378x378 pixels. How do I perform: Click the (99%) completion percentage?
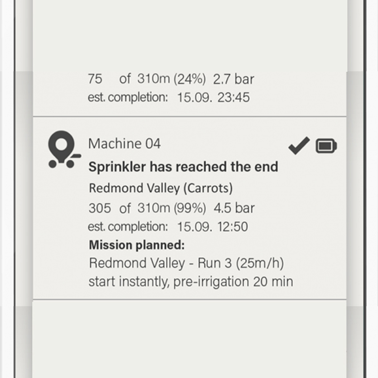pos(190,208)
